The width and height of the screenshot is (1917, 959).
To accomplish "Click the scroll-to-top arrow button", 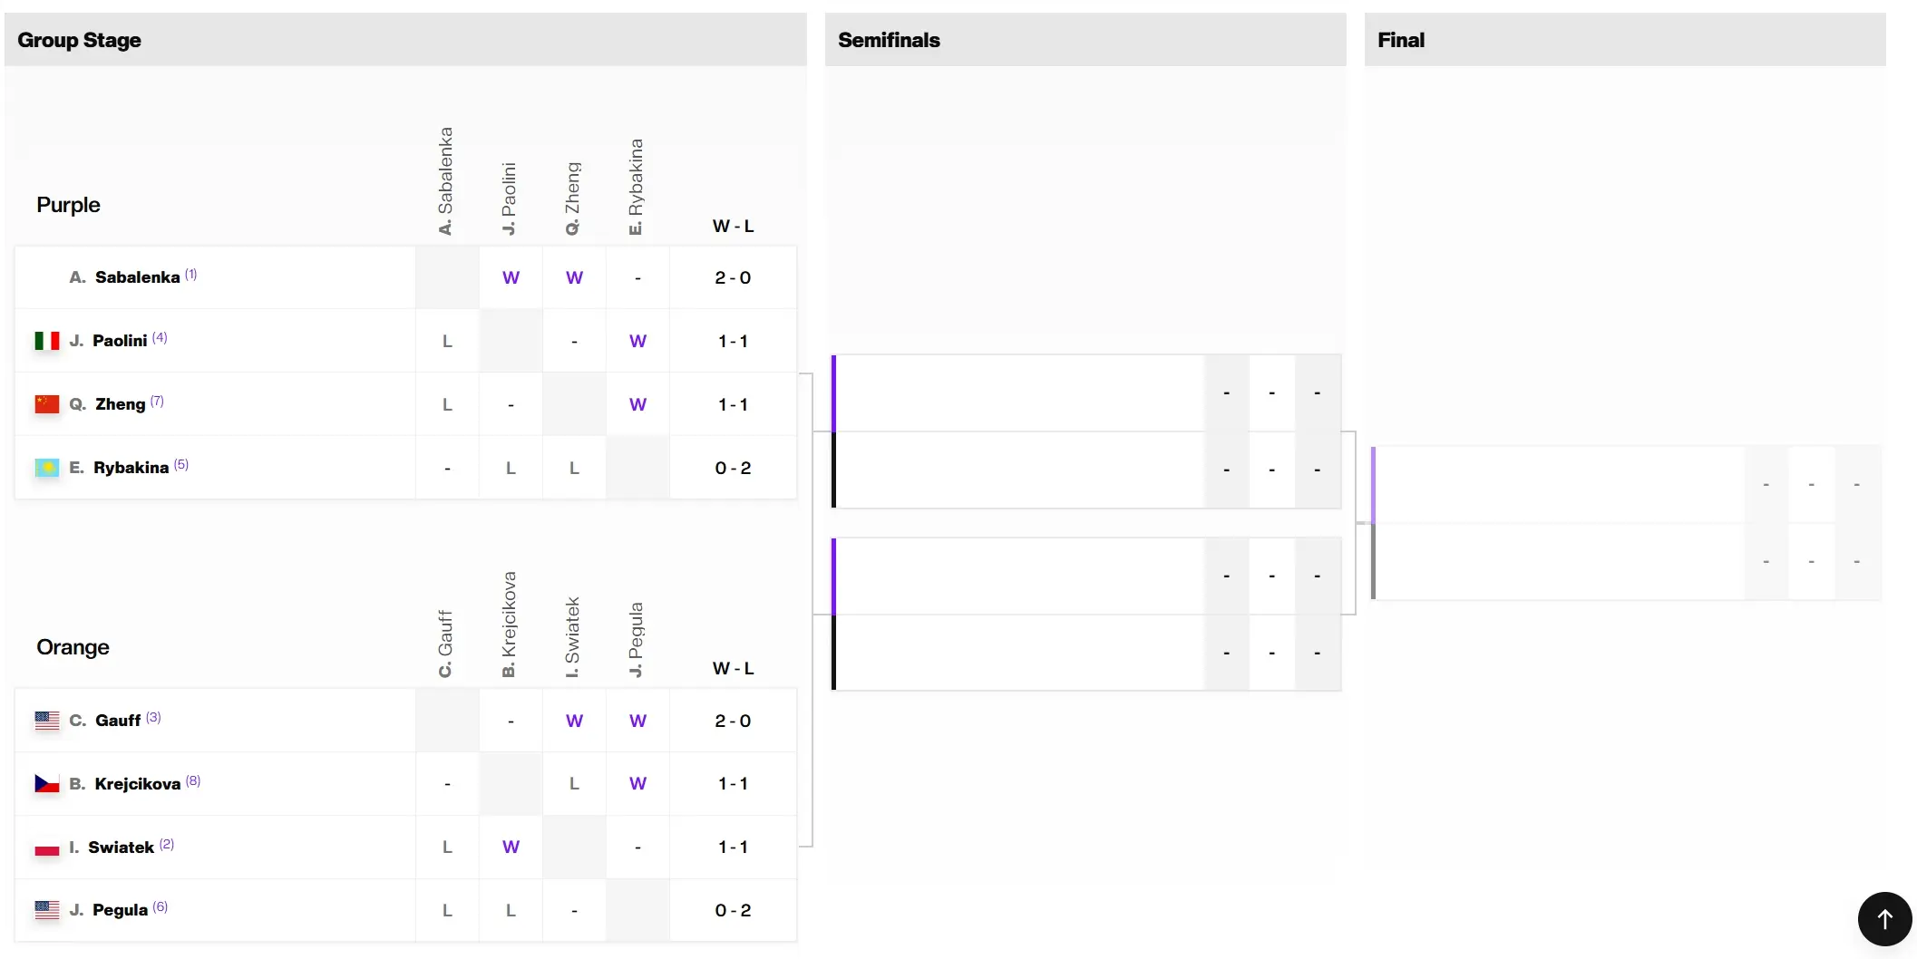I will click(1884, 918).
